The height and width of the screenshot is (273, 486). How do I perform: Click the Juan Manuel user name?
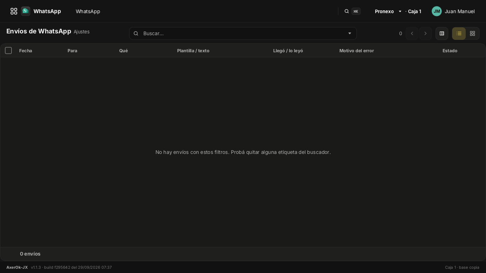(460, 11)
